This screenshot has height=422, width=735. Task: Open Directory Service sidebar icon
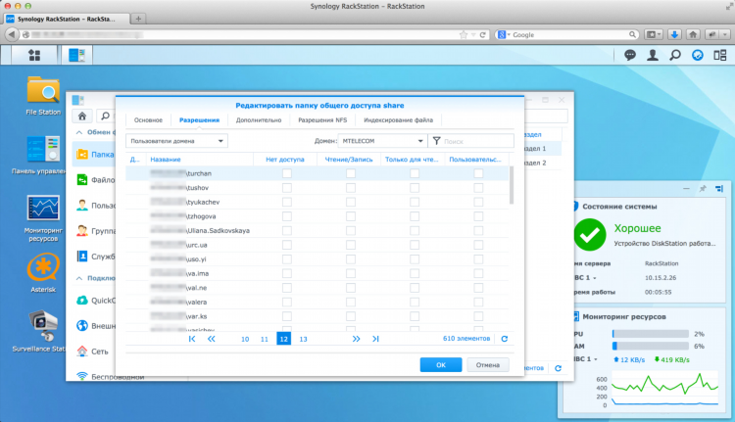(x=82, y=257)
